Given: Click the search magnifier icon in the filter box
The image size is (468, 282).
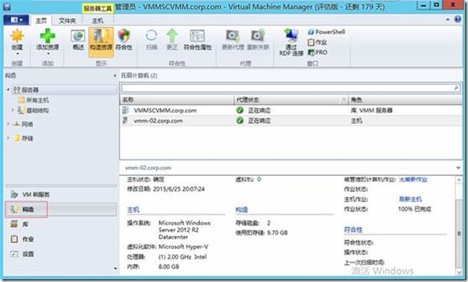Looking at the screenshot, I should pos(456,88).
